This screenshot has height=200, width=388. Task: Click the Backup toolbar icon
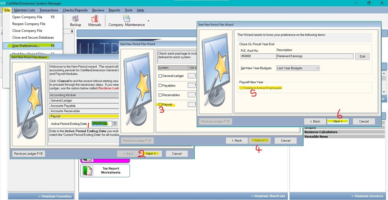point(75,20)
